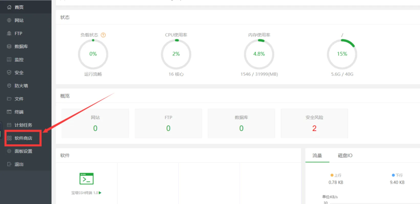Open the 计划任务 calendar icon
Image resolution: width=420 pixels, height=204 pixels.
pyautogui.click(x=9, y=125)
